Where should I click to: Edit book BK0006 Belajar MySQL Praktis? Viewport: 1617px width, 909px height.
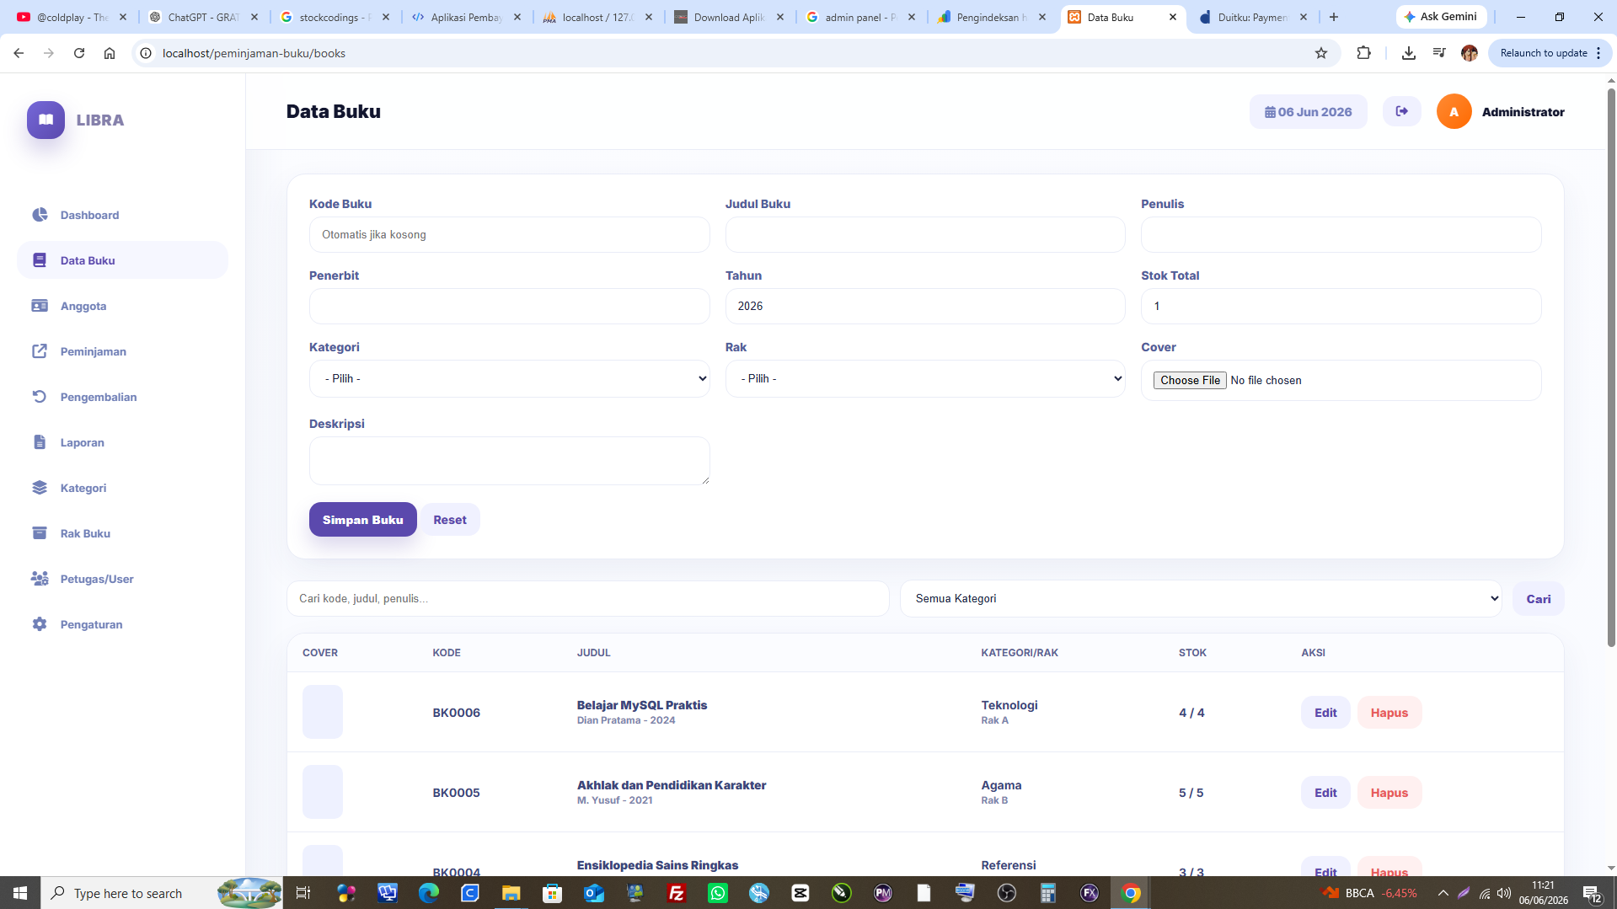[x=1325, y=713]
